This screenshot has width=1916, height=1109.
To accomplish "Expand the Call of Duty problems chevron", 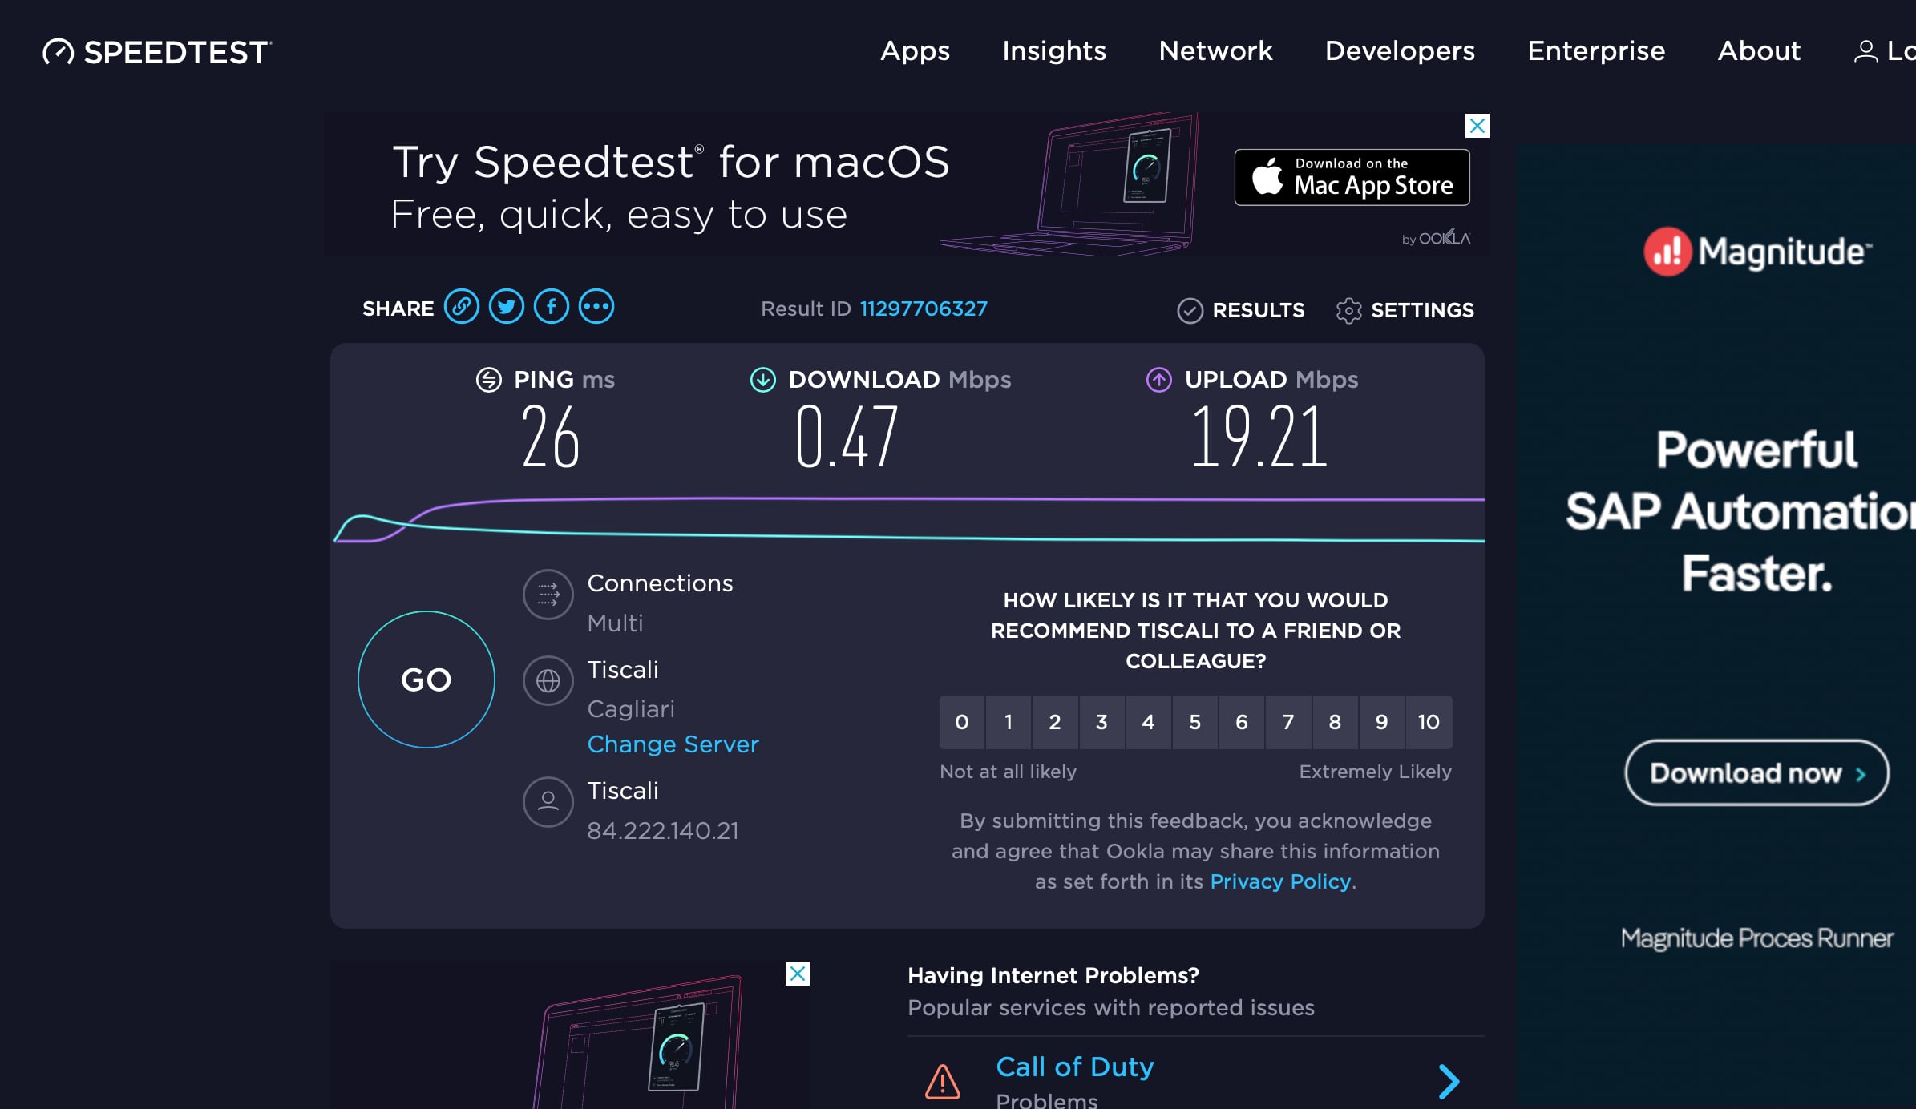I will (x=1449, y=1082).
